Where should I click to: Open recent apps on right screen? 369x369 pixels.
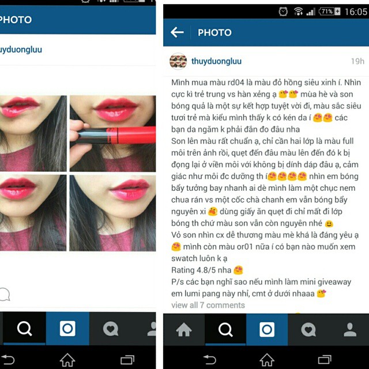(x=325, y=360)
